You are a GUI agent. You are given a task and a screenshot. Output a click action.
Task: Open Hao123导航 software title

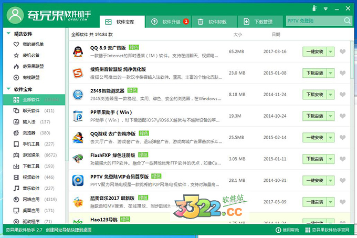(103, 220)
